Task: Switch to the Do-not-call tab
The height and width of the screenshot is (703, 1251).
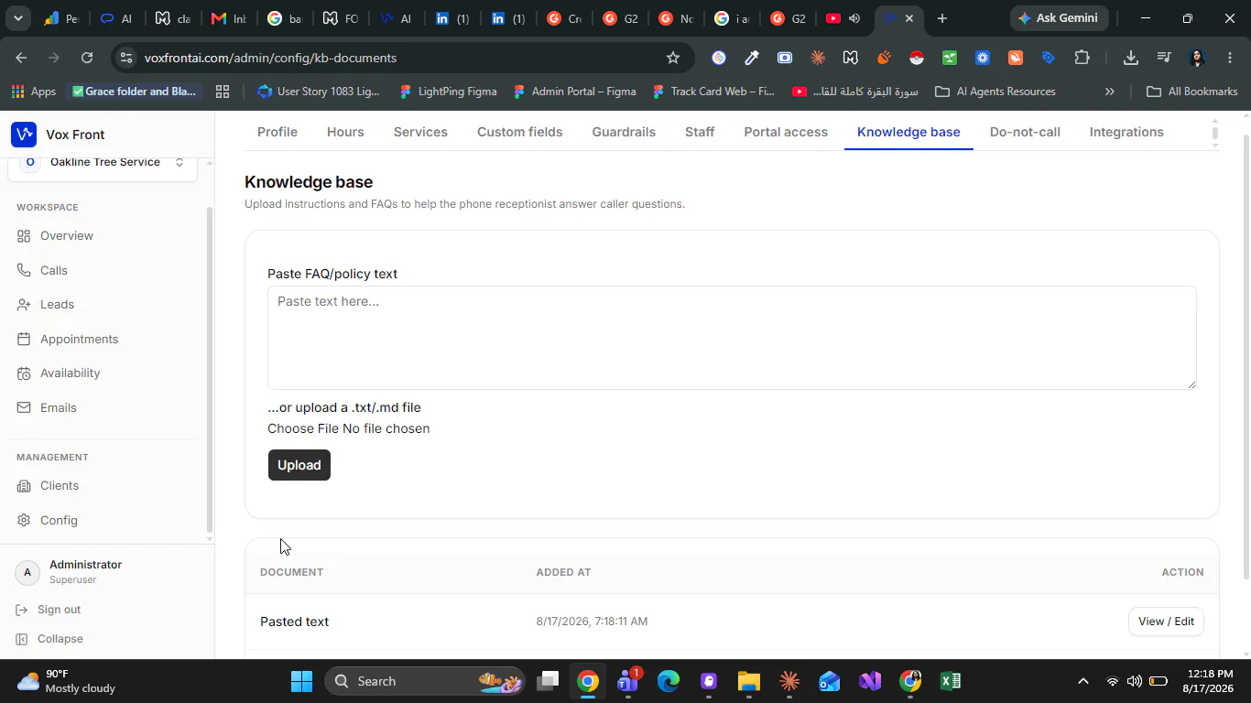Action: pos(1025,132)
